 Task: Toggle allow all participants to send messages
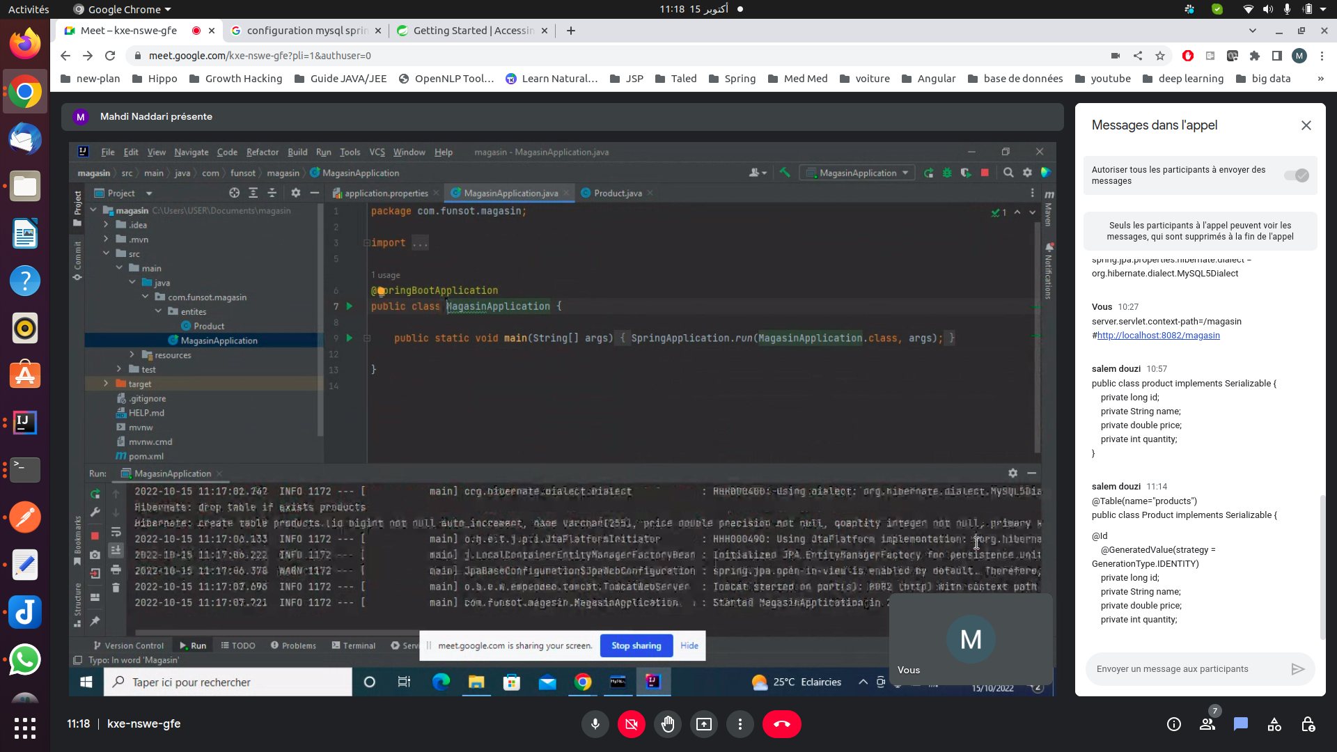pyautogui.click(x=1297, y=175)
